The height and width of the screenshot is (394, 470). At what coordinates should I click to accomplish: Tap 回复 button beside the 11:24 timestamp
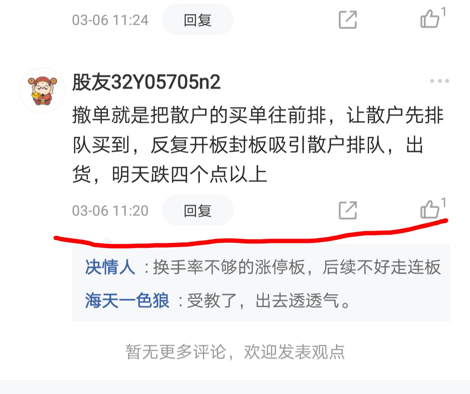coord(198,20)
